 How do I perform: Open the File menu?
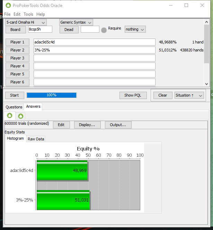pyautogui.click(x=7, y=14)
